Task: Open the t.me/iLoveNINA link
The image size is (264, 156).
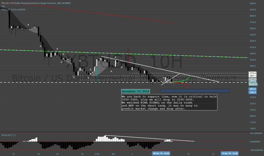Action: pyautogui.click(x=14, y=10)
